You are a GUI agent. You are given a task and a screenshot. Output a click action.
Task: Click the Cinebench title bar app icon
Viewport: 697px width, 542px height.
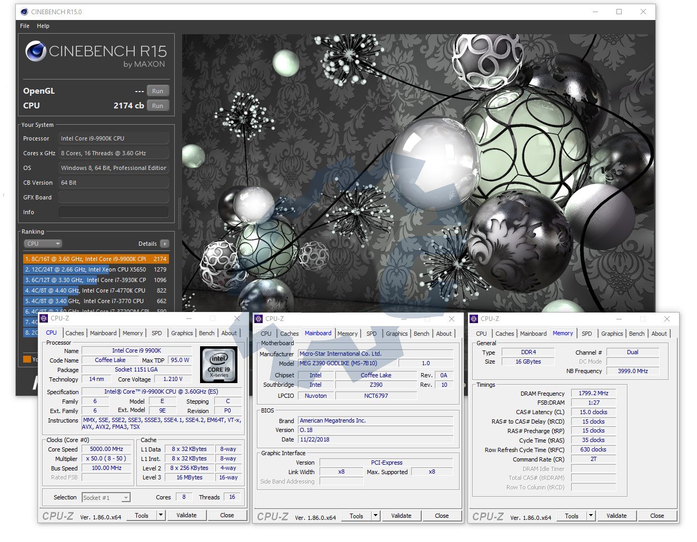pos(24,12)
